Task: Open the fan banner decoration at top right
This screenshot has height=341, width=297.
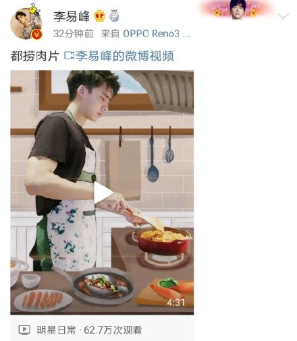Action: [x=238, y=10]
